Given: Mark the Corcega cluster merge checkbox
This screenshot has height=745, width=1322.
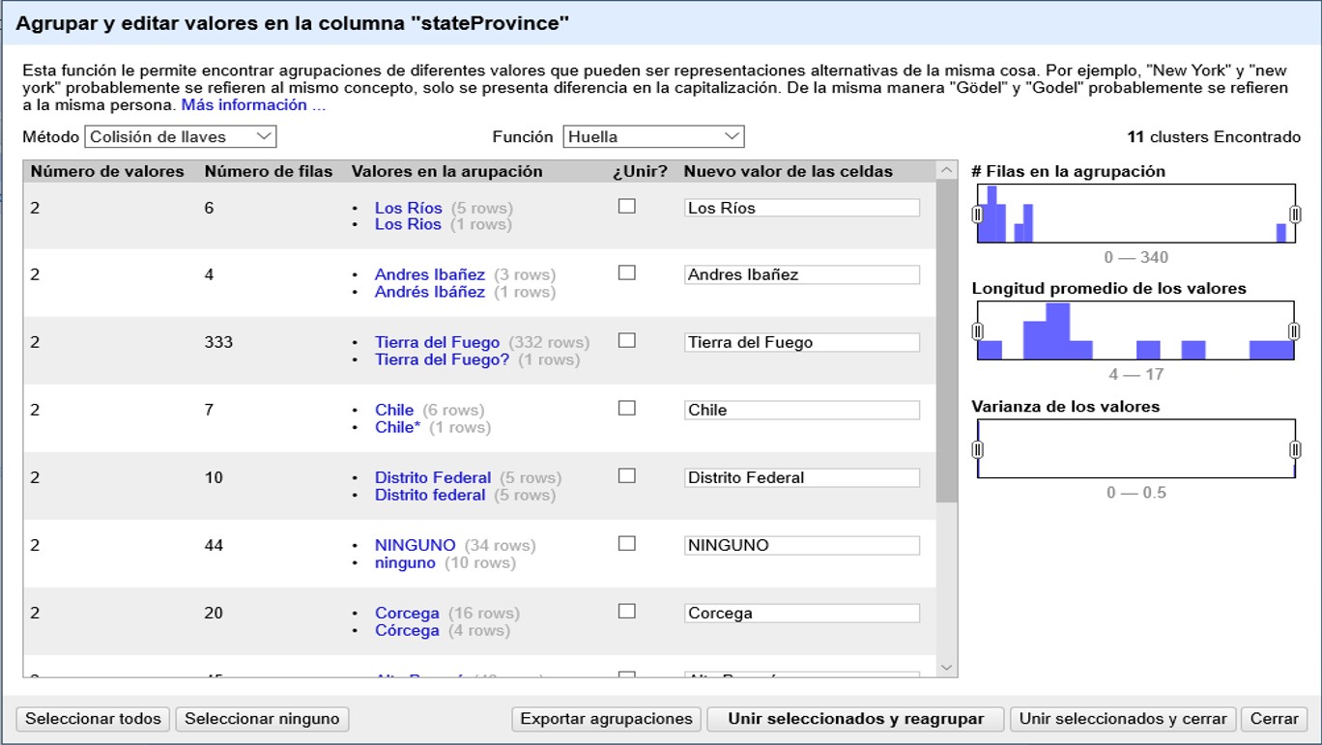Looking at the screenshot, I should click(627, 612).
